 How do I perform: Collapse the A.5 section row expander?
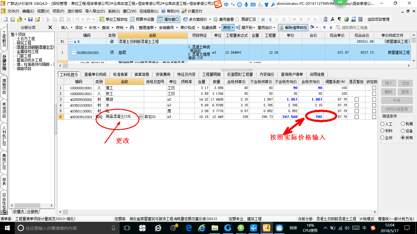point(71,41)
